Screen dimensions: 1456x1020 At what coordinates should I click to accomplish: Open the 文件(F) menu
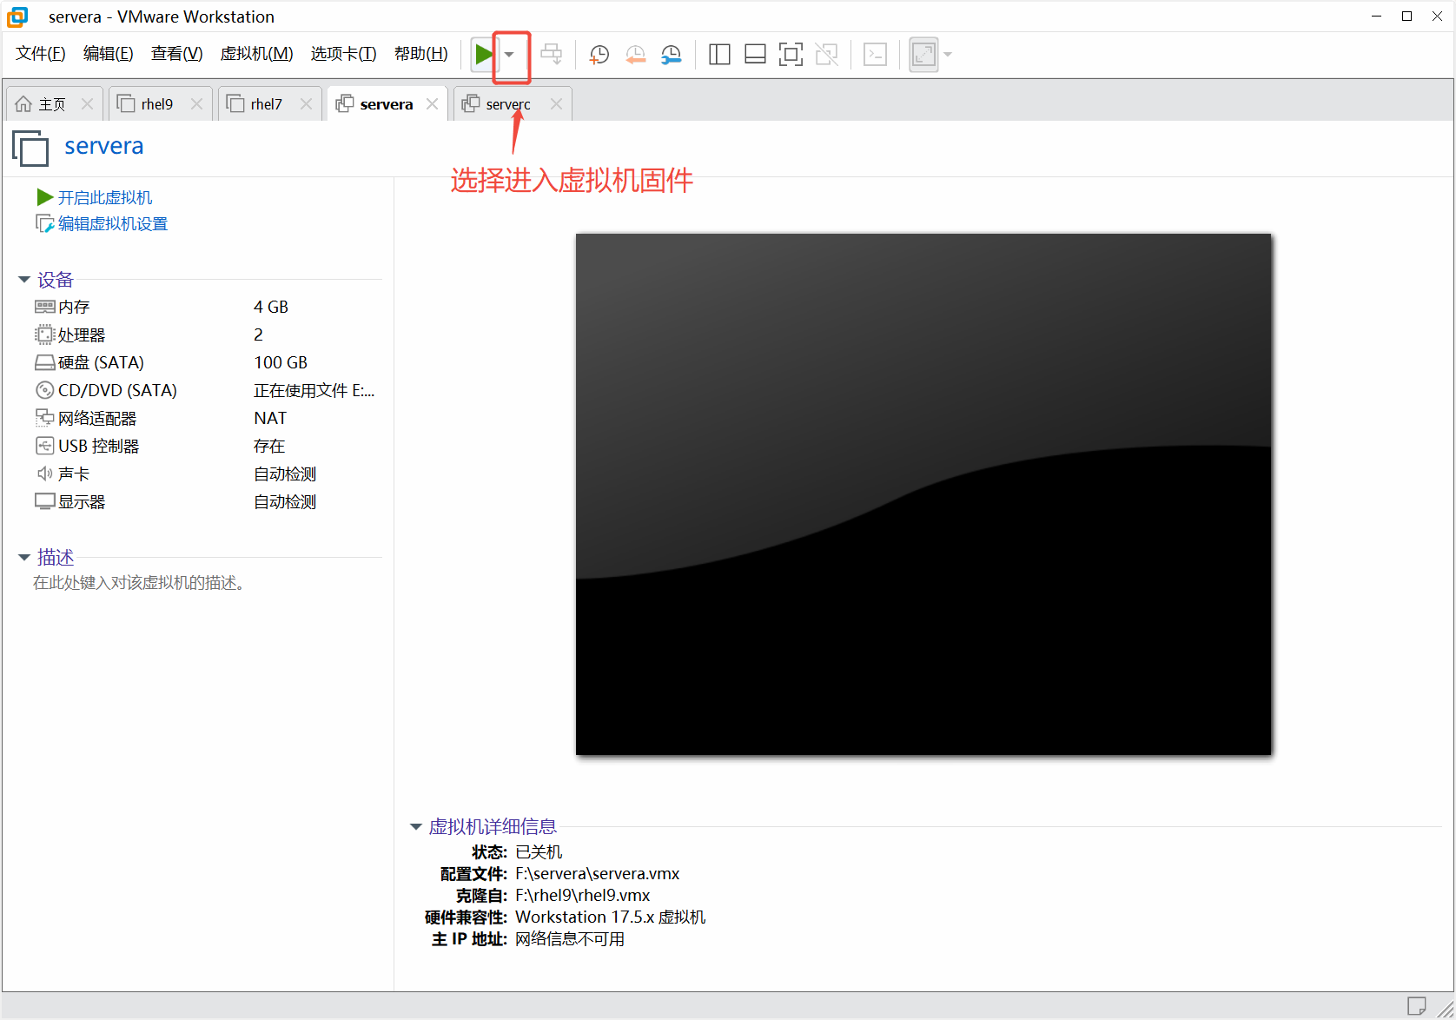click(40, 54)
